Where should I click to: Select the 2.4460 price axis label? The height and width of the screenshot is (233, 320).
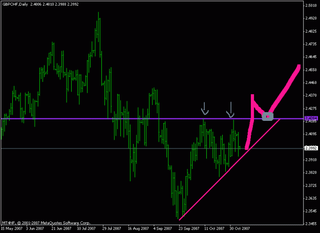311,82
